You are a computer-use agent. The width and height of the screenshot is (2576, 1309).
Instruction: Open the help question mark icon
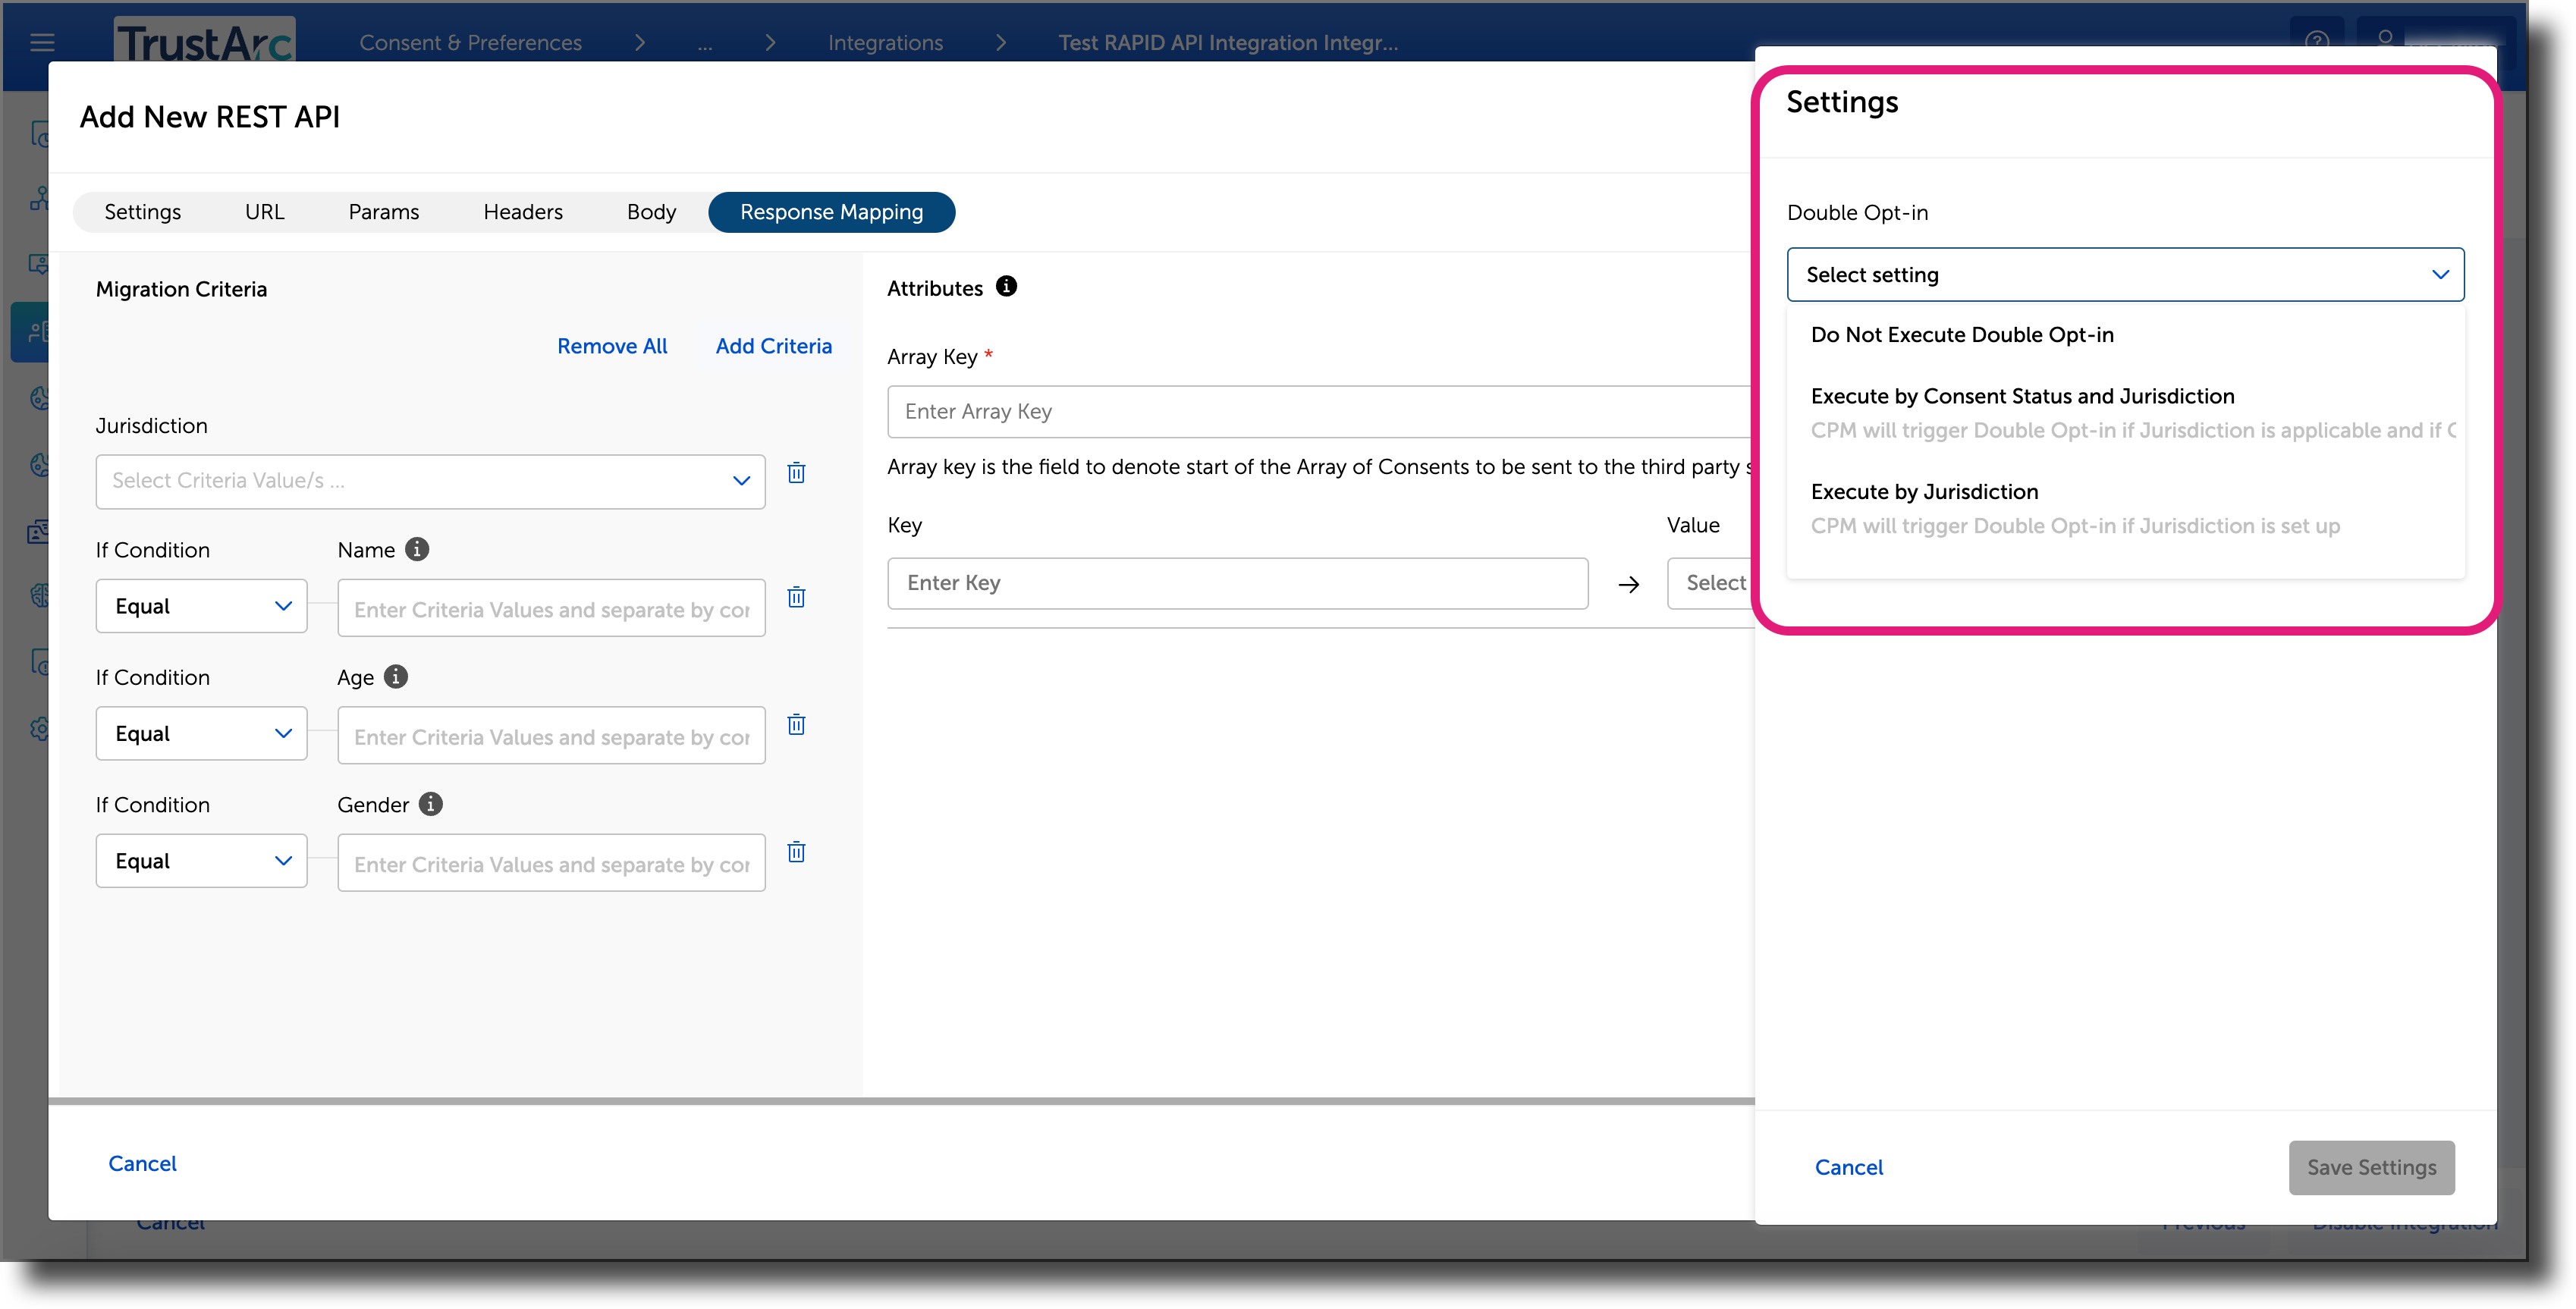tap(2317, 41)
